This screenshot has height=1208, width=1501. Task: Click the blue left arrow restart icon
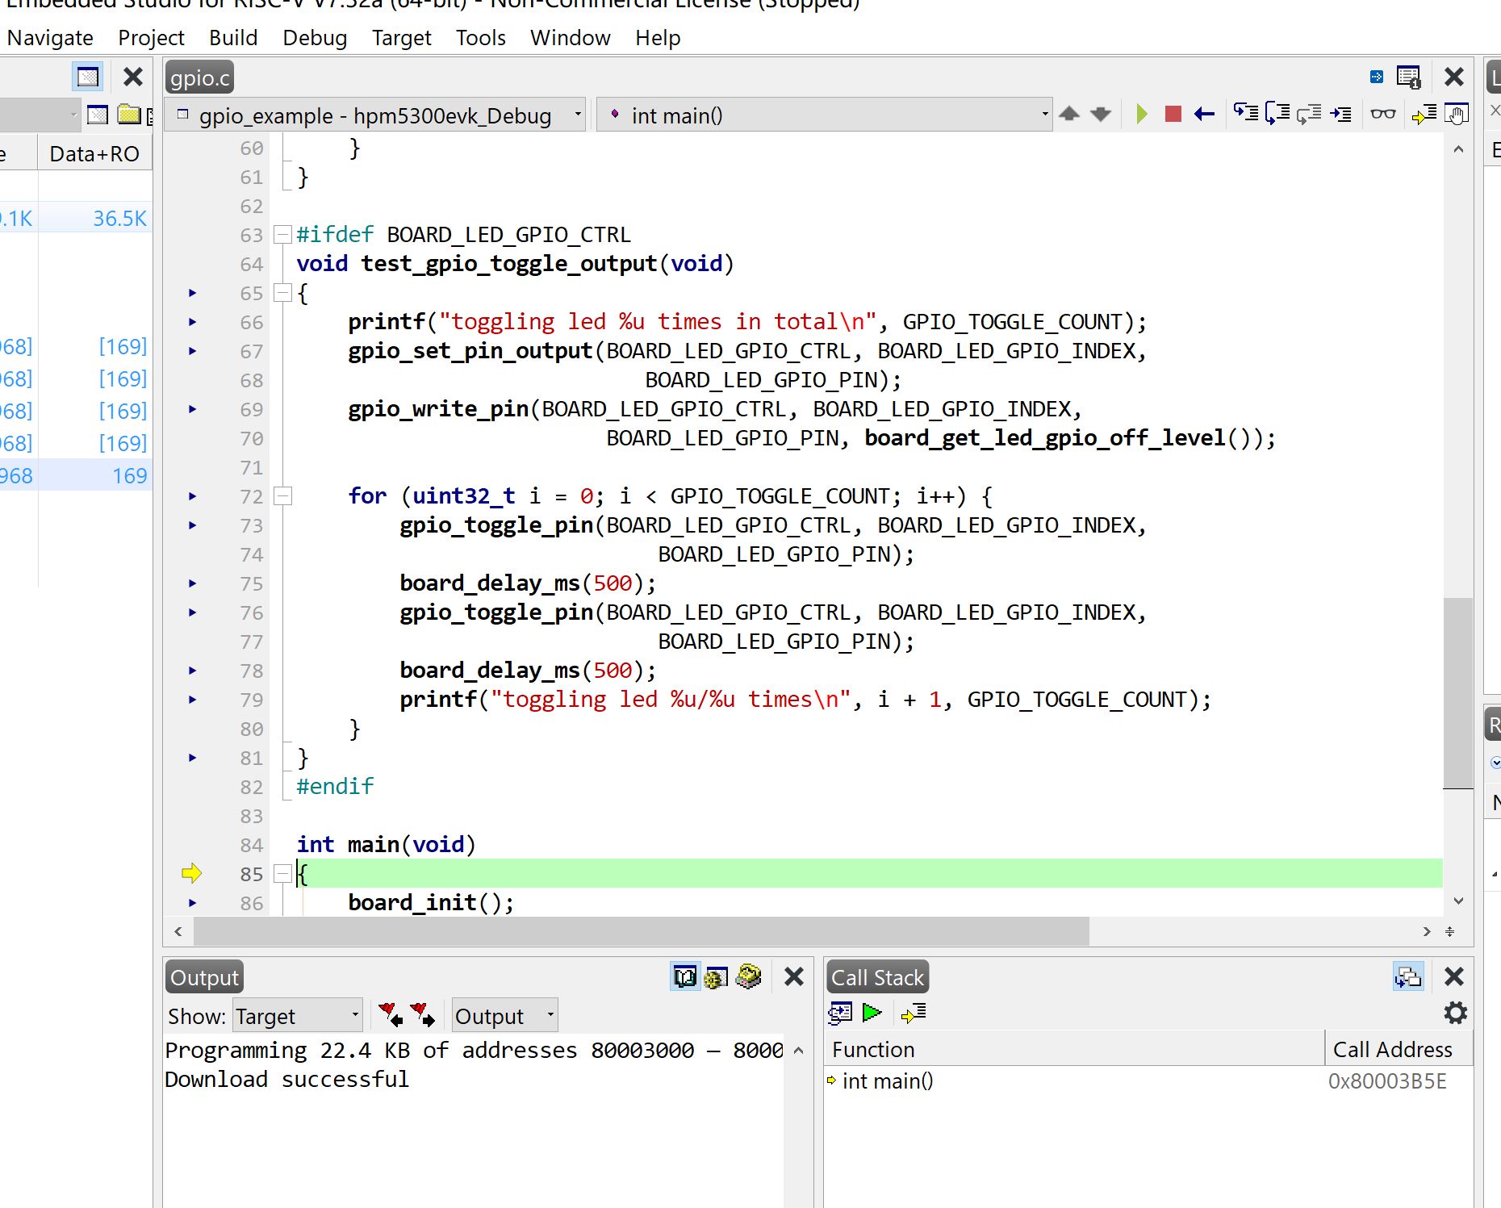(x=1205, y=115)
